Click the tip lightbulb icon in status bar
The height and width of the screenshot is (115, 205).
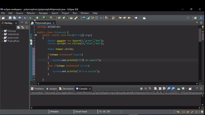coord(202,112)
